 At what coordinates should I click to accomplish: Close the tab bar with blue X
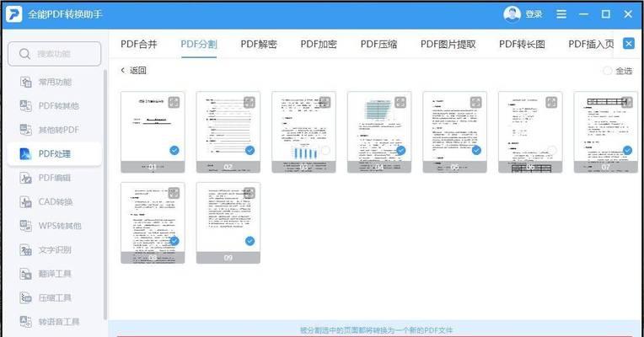(628, 43)
